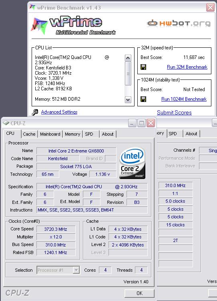Click the CPU-Z title bar icon
Viewport: 217px width, 301px height.
[x=6, y=123]
